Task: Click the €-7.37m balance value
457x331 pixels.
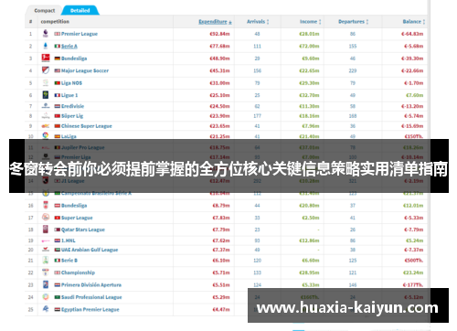Action: pos(414,250)
